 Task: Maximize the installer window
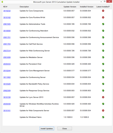click(x=105, y=1)
